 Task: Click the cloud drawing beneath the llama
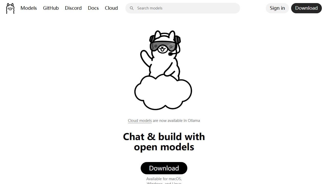(x=163, y=92)
